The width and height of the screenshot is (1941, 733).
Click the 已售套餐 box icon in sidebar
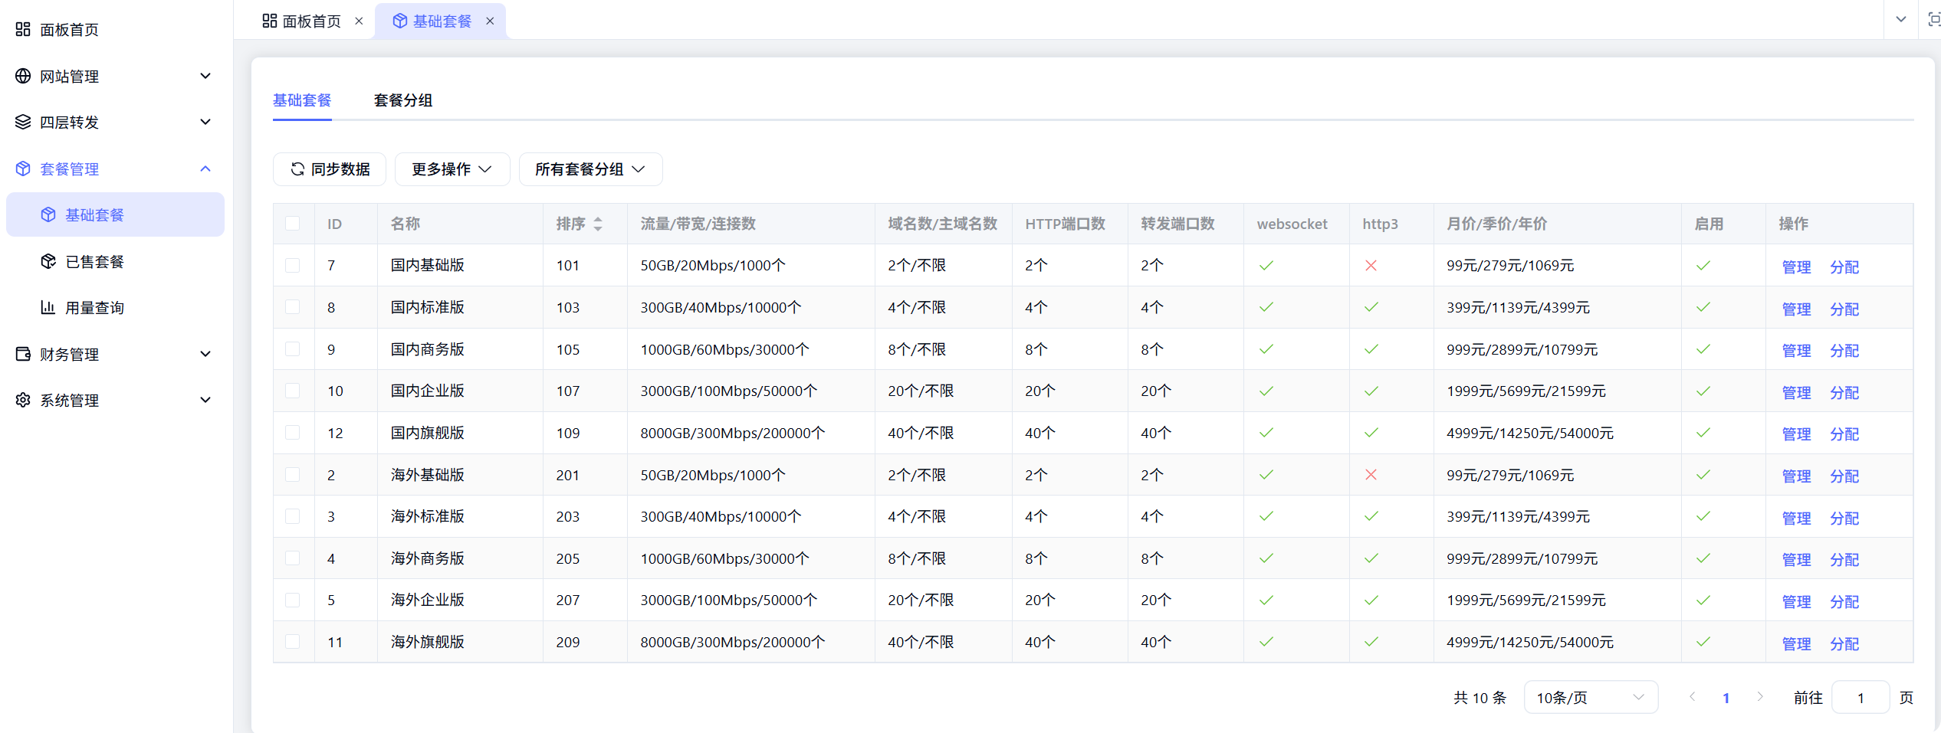(x=48, y=261)
